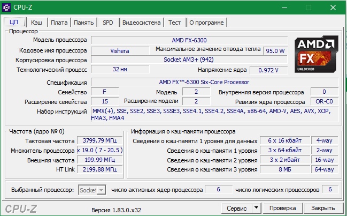Click the HT Link 2199.88 МГц value
The image size is (347, 216).
[100, 169]
